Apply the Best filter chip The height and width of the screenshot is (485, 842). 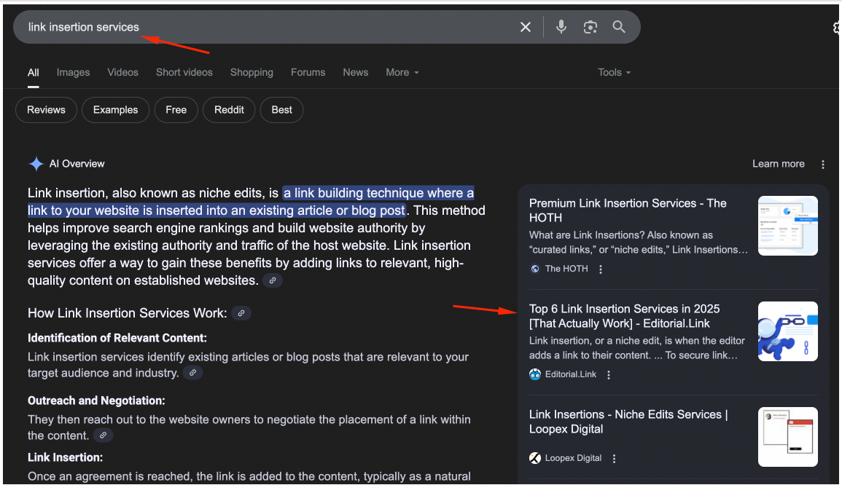tap(282, 110)
